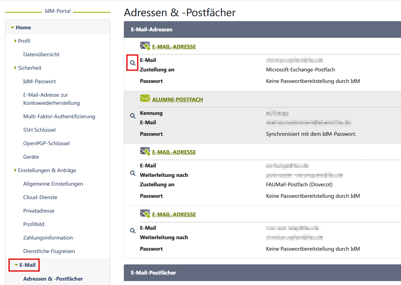Go to SSH Schlüssel settings
401x285 pixels.
coord(39,130)
